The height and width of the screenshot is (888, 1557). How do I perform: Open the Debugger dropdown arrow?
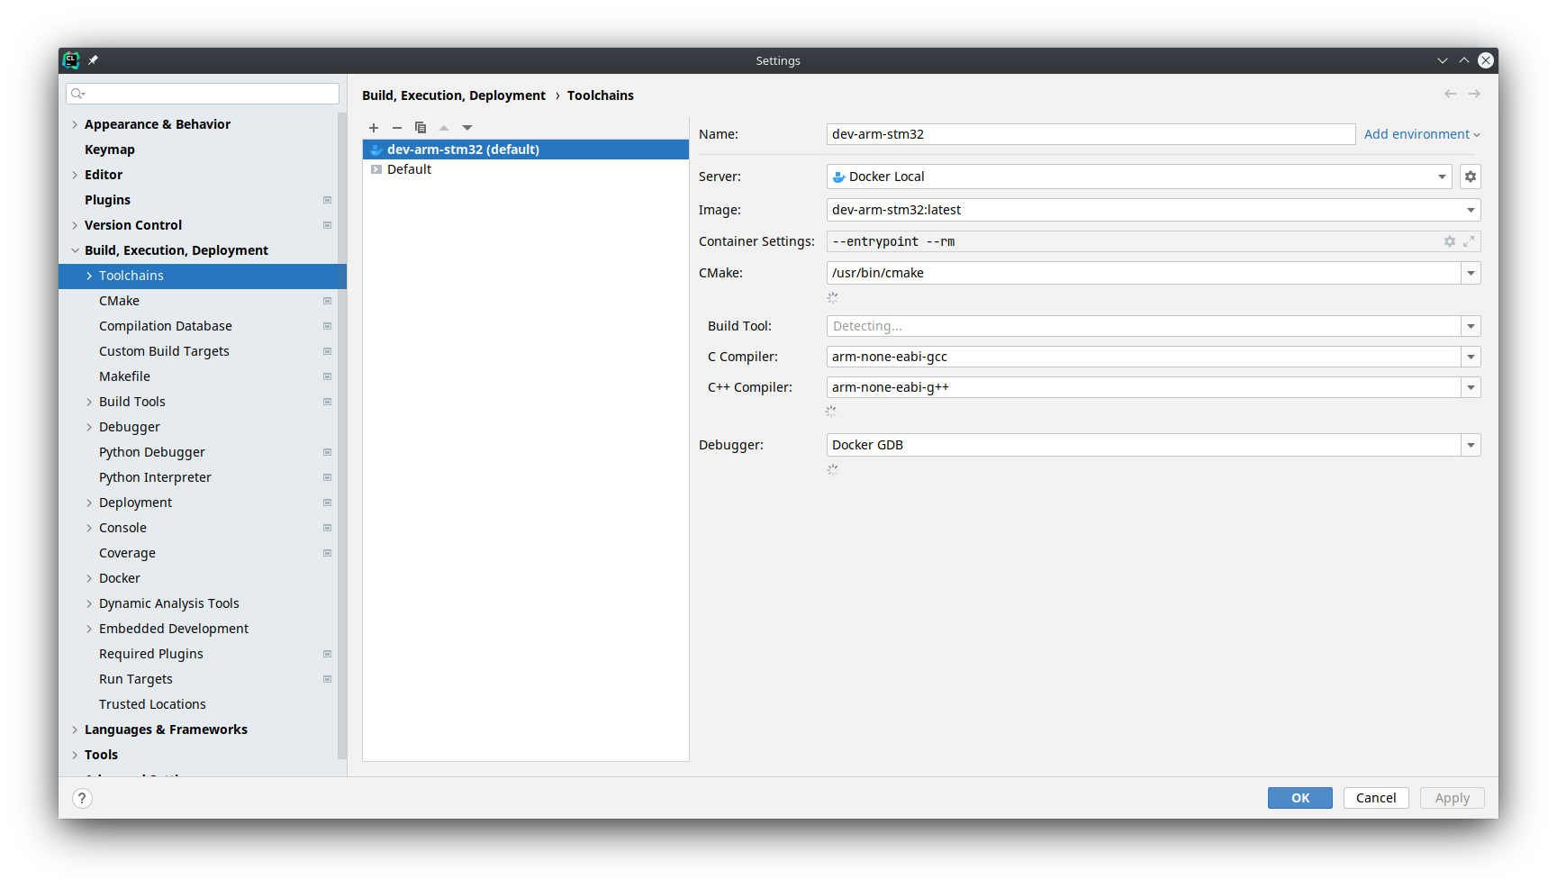click(1471, 445)
